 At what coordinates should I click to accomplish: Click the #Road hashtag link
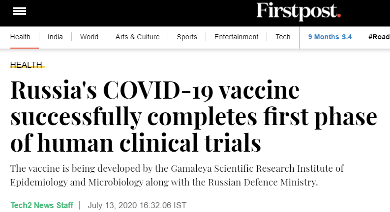(x=379, y=37)
